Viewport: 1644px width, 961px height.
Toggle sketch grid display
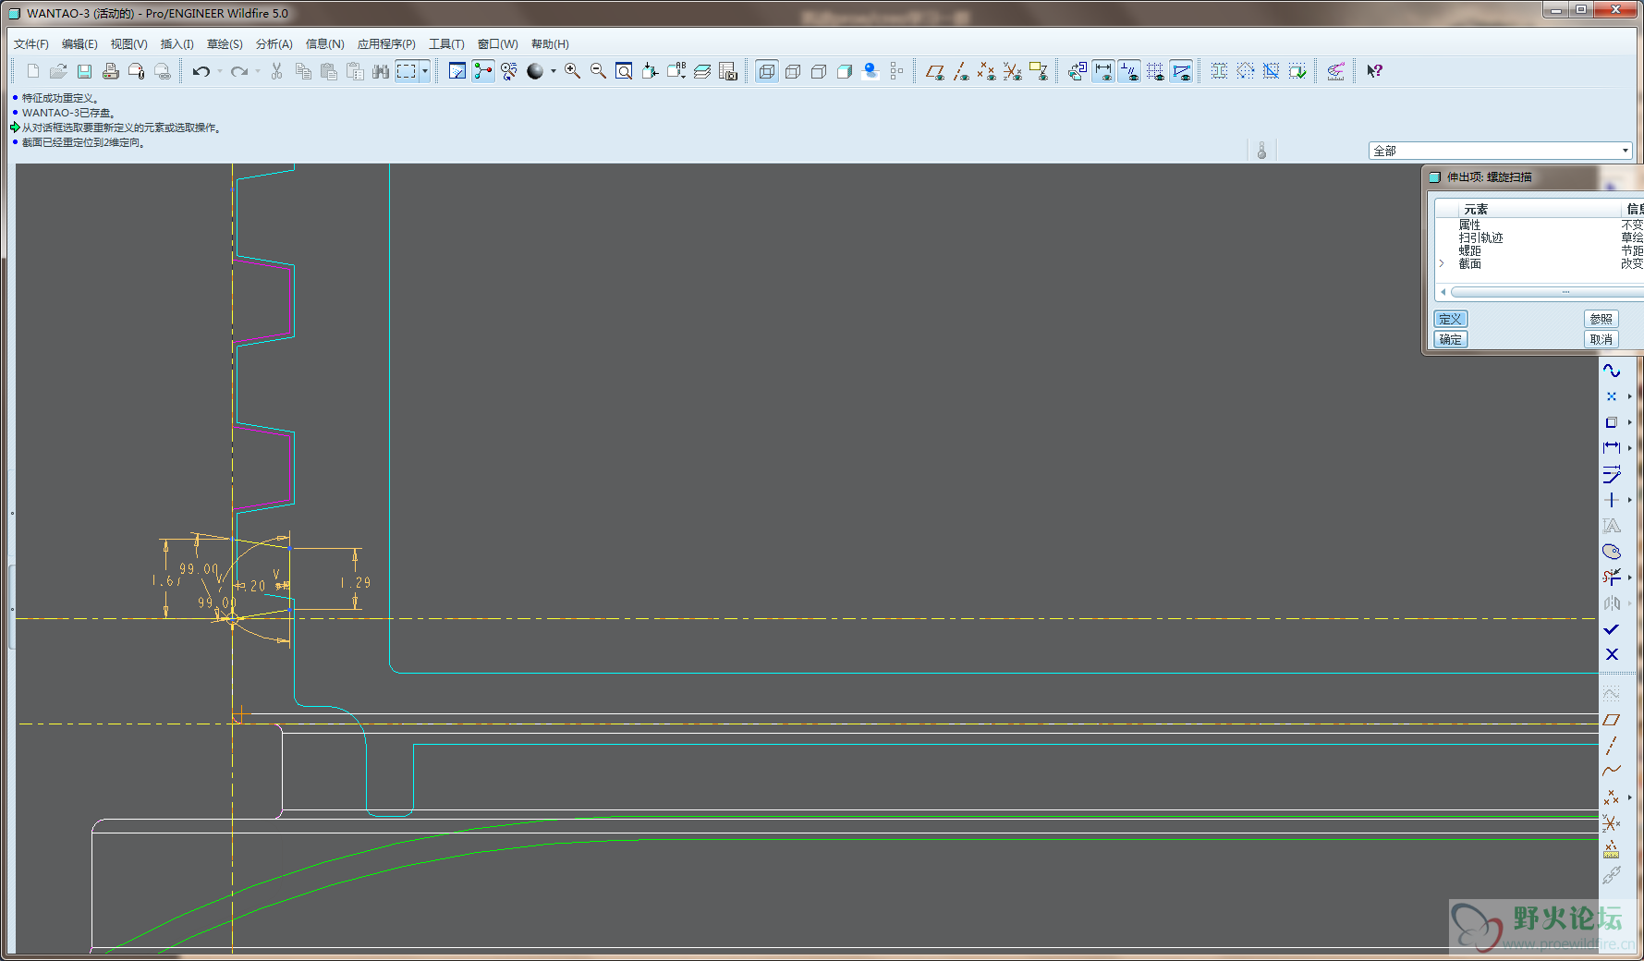click(x=1155, y=71)
